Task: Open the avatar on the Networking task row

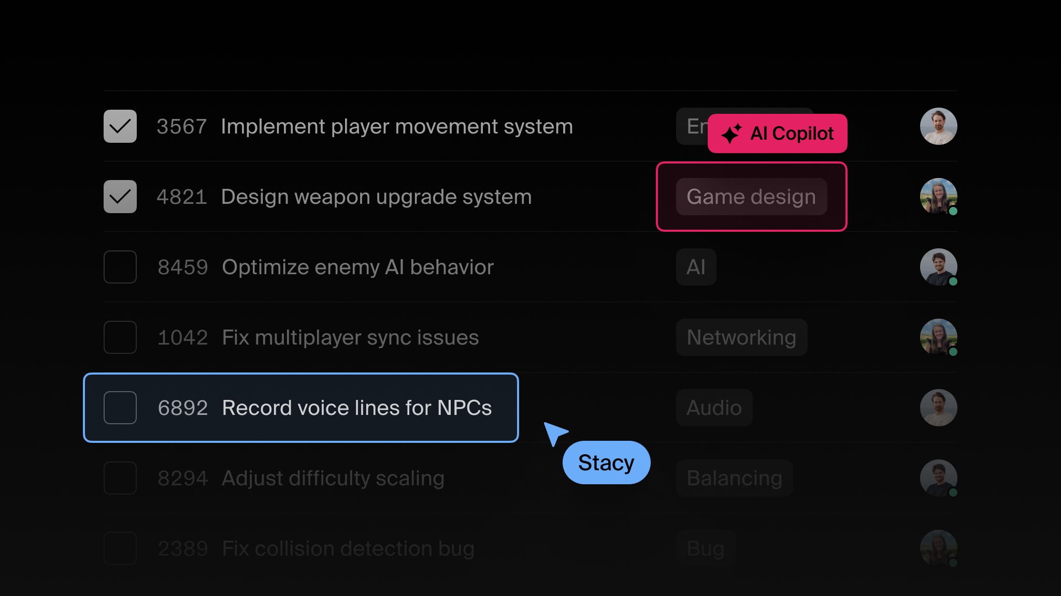Action: [x=938, y=337]
